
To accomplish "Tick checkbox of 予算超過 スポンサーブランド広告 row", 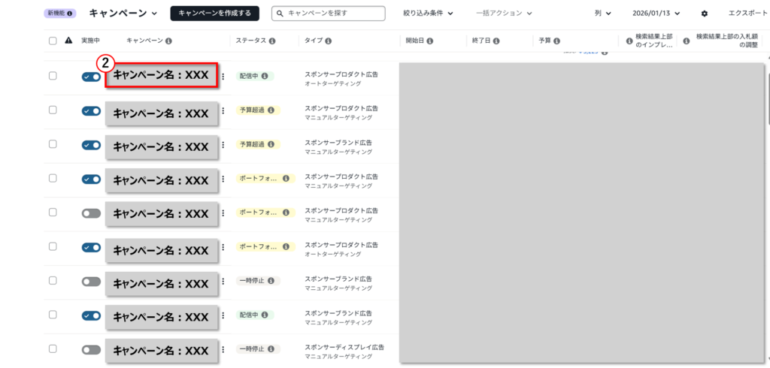I will click(x=53, y=143).
